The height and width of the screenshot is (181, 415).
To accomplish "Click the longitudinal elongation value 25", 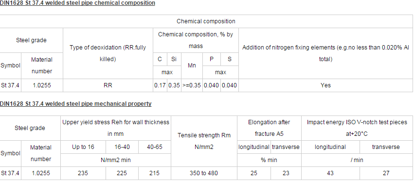I will 254,173.
